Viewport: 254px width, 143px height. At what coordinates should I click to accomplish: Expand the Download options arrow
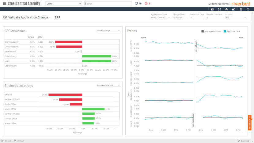252,141
